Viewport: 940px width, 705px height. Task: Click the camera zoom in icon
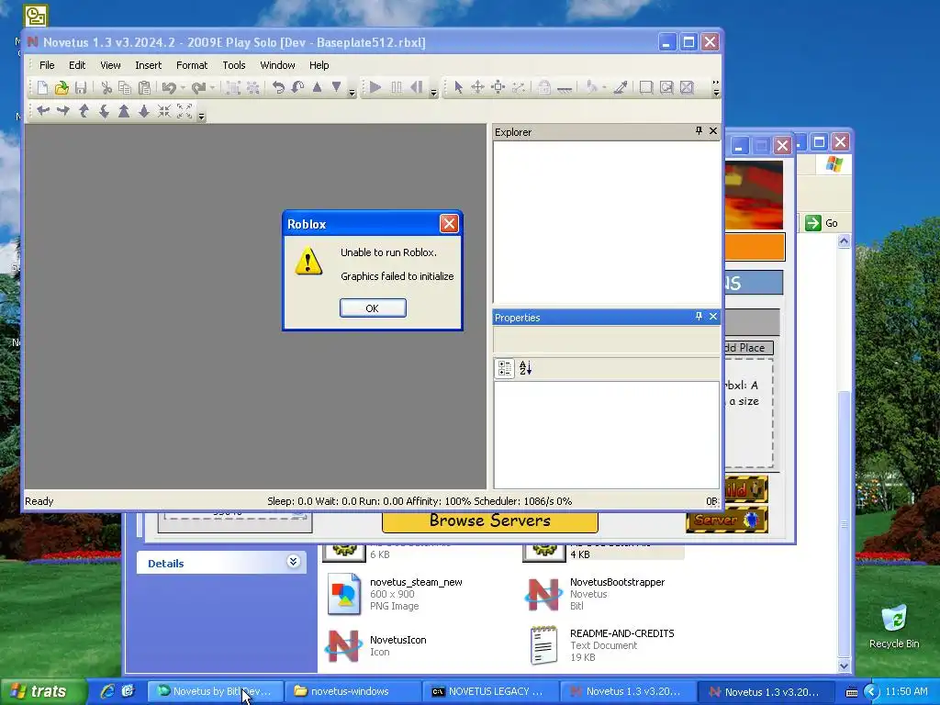124,111
